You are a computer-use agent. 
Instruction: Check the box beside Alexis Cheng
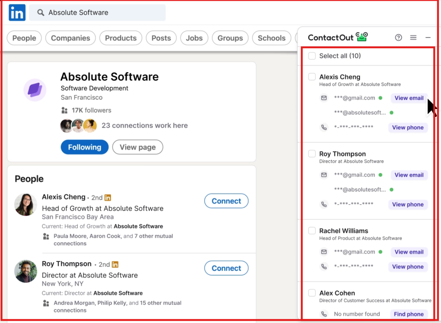tap(312, 77)
